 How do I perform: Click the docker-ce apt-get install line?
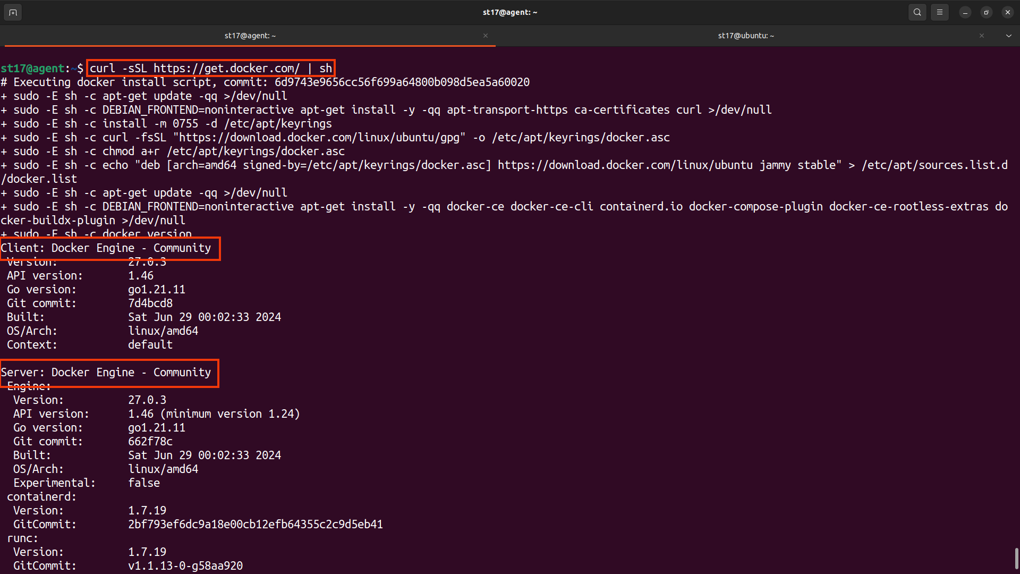pos(504,207)
